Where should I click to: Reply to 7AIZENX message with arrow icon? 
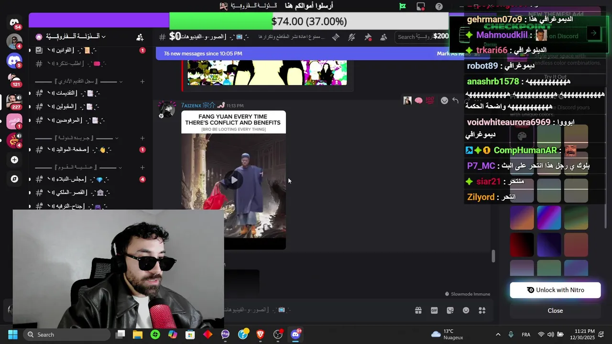pos(456,100)
